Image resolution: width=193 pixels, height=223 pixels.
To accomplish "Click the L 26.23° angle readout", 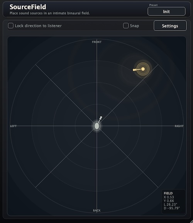I will pyautogui.click(x=171, y=204).
